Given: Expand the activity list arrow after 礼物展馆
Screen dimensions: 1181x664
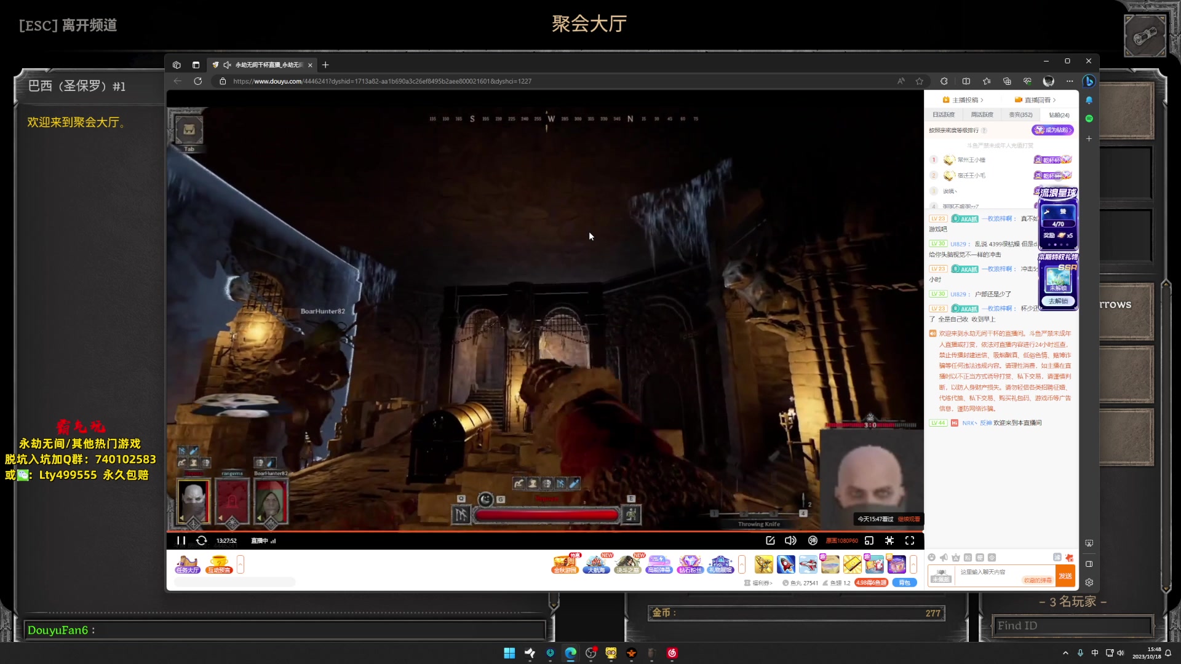Looking at the screenshot, I should [742, 564].
